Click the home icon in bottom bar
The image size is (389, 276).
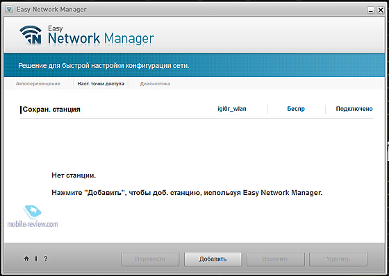click(x=26, y=259)
